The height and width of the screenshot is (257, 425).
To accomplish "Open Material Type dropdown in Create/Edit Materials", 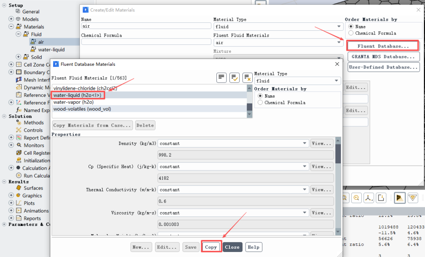I will [278, 27].
